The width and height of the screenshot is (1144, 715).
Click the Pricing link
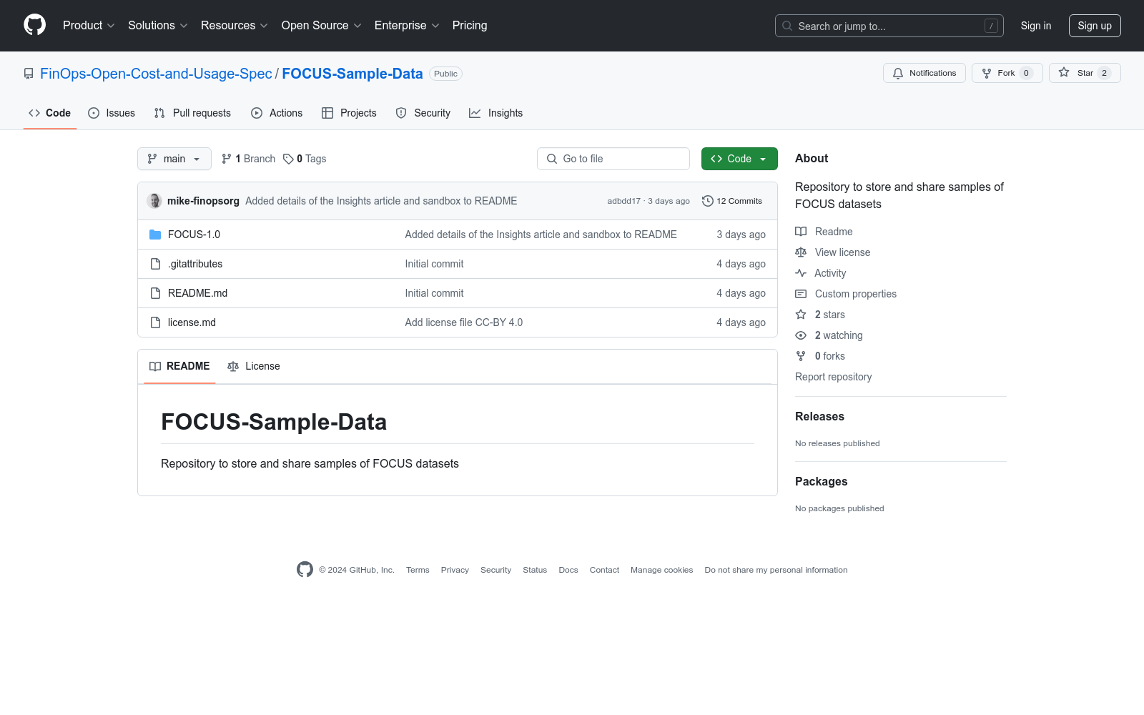point(470,26)
